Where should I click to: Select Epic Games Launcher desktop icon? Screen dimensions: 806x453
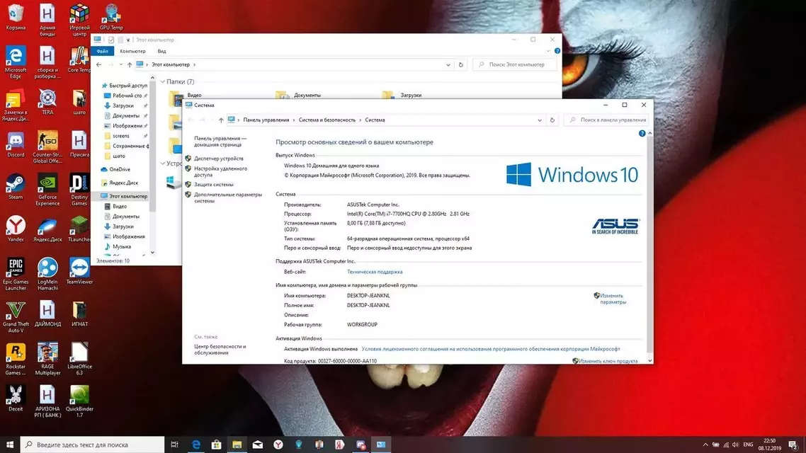[16, 275]
